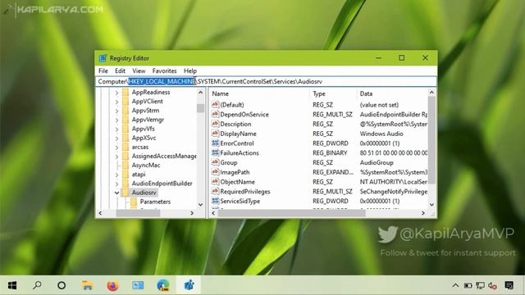Viewport: 525px width, 295px height.
Task: Expand the AppReadiness key
Action: (116, 93)
